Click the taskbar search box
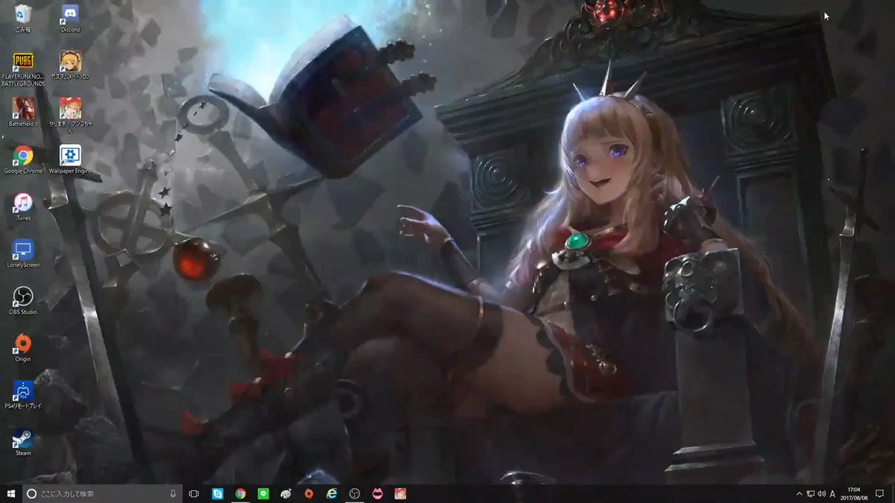The image size is (895, 503). [102, 493]
